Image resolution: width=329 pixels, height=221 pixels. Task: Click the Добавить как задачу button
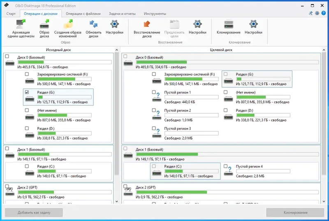point(34,213)
